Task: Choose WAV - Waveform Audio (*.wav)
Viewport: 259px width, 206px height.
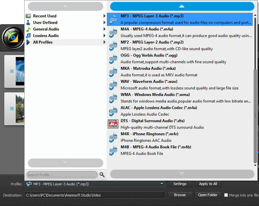Action: [x=180, y=85]
